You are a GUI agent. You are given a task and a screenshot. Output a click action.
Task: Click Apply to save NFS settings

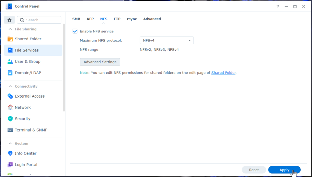[284, 170]
